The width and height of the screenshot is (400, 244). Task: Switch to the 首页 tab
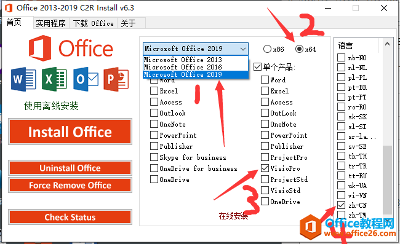(x=17, y=22)
